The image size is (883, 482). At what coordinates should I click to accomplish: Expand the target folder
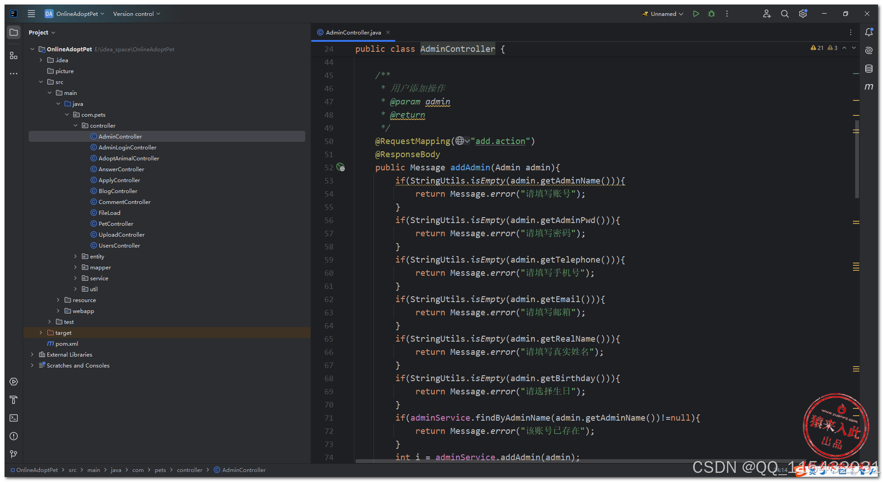41,333
